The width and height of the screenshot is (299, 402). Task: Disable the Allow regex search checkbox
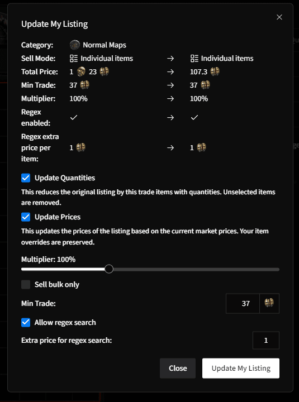26,323
